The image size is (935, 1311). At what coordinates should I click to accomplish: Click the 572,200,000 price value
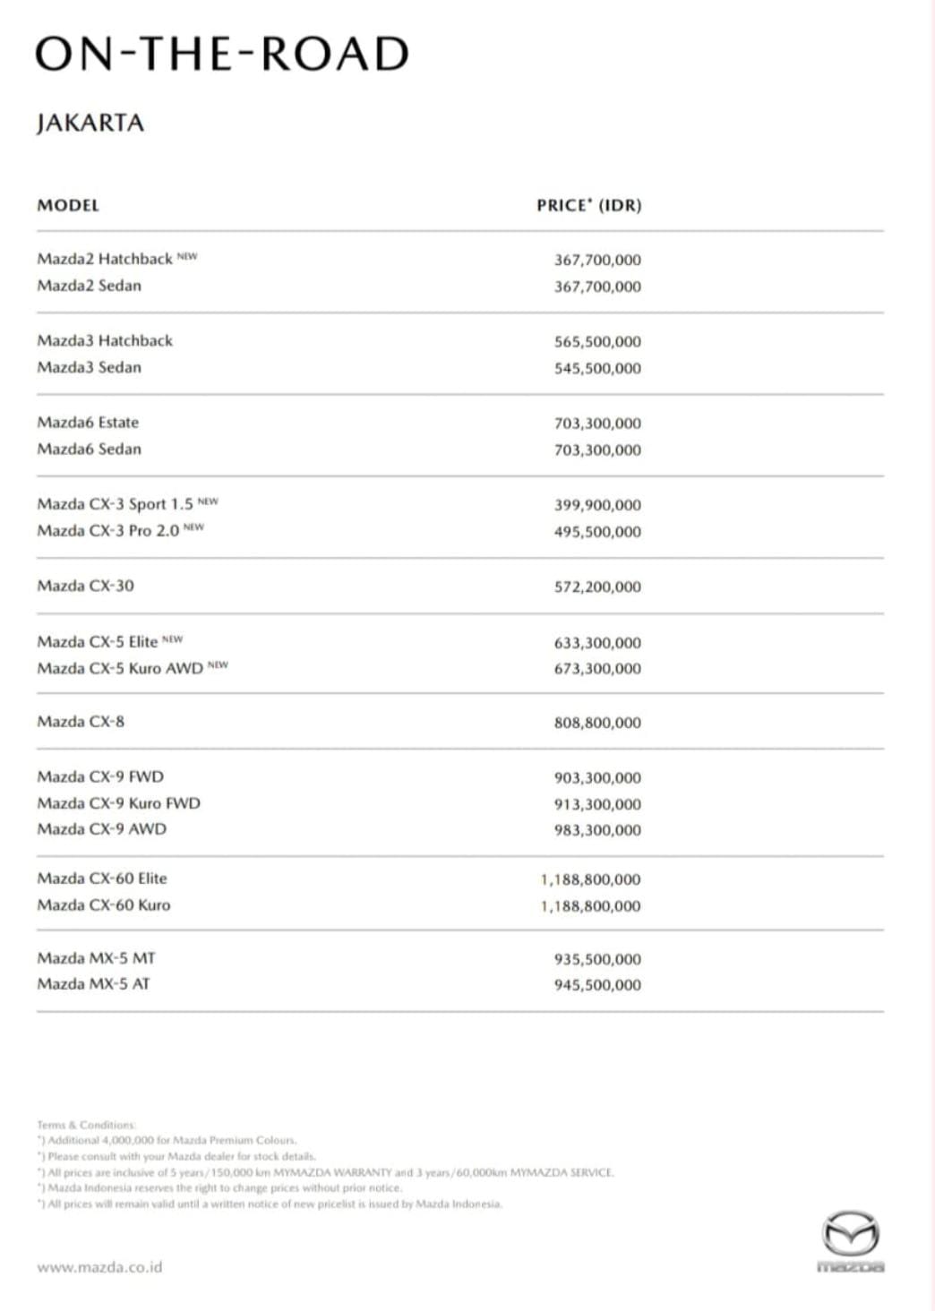(597, 587)
